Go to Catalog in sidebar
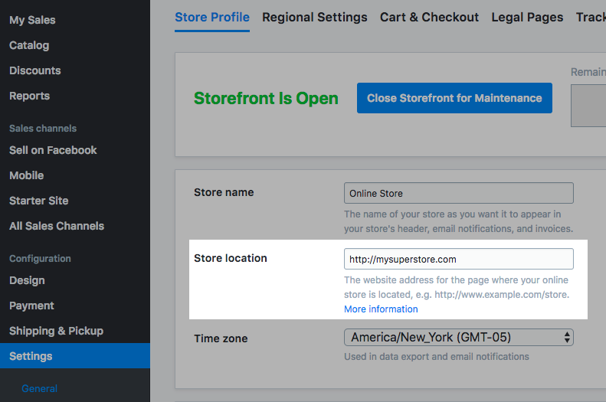 coord(29,45)
